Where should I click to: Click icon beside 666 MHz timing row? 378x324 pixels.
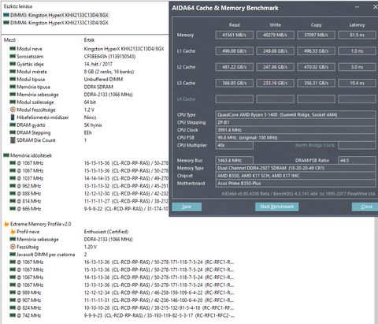(x=13, y=209)
